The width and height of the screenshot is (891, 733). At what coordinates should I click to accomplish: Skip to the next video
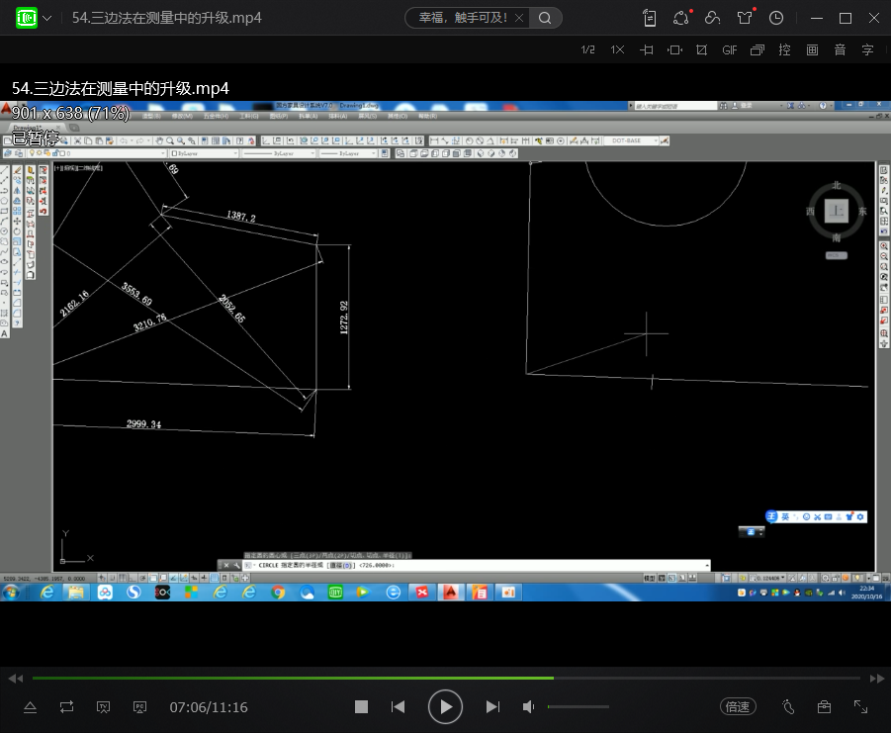coord(492,706)
